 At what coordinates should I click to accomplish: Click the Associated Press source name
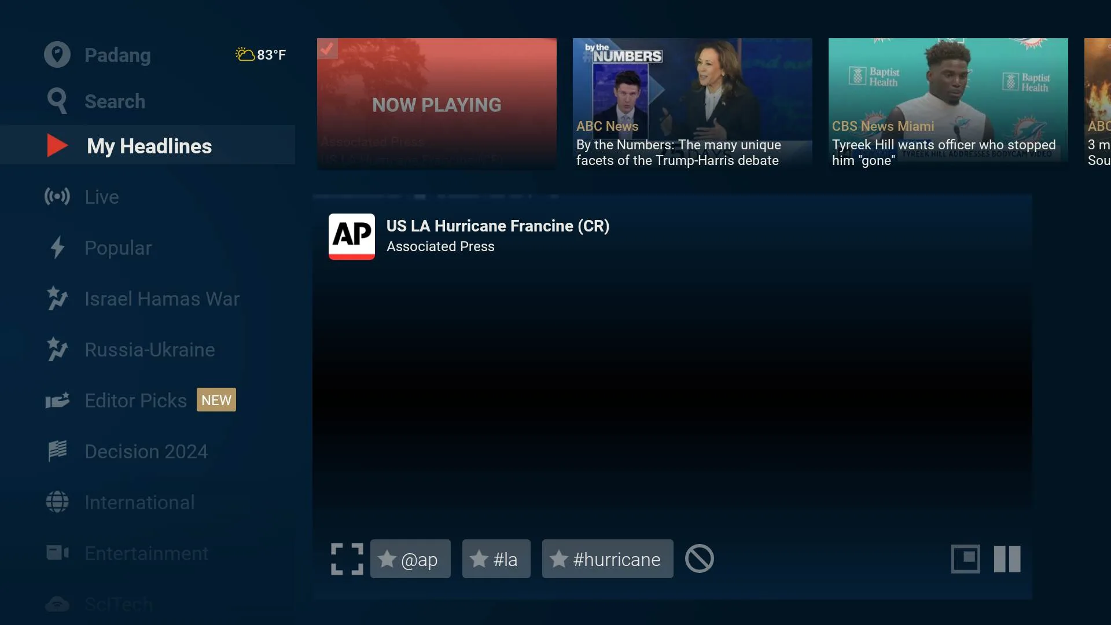[440, 247]
